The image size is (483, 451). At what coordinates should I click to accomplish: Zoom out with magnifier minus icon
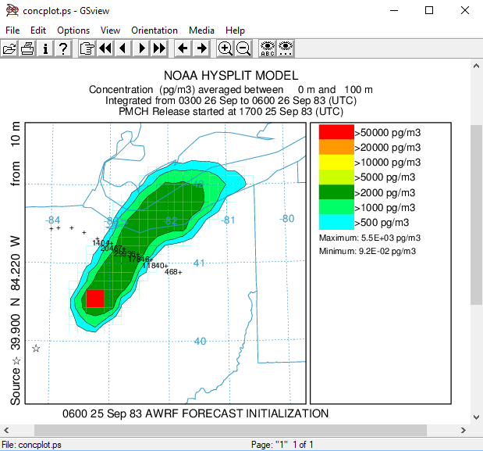(x=243, y=48)
